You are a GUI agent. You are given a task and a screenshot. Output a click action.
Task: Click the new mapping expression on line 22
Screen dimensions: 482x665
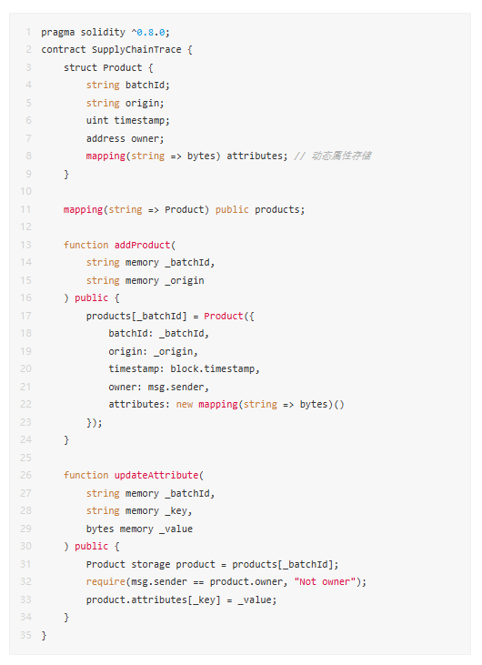(260, 405)
